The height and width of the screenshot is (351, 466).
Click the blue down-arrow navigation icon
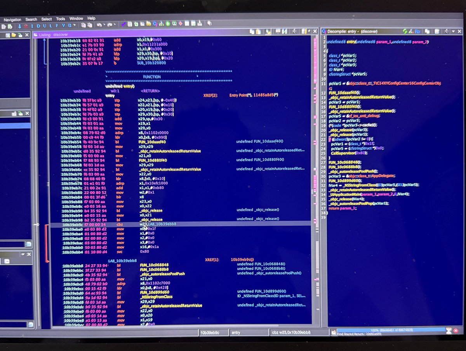(x=19, y=26)
